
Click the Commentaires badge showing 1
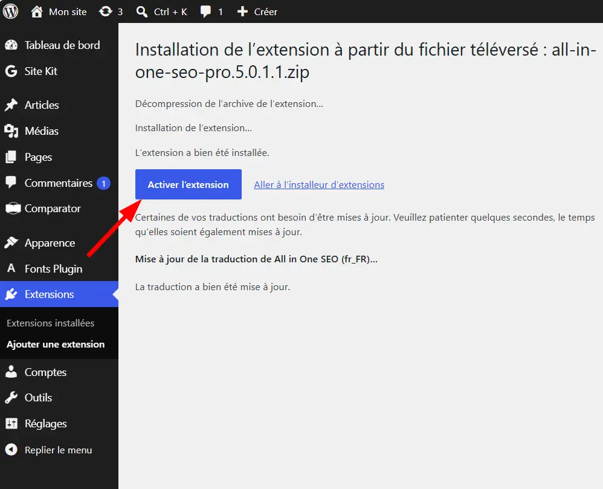click(103, 183)
